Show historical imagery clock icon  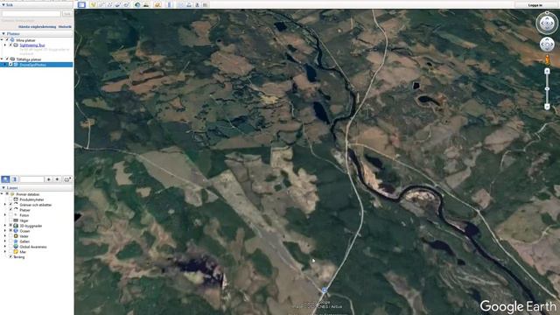point(137,4)
